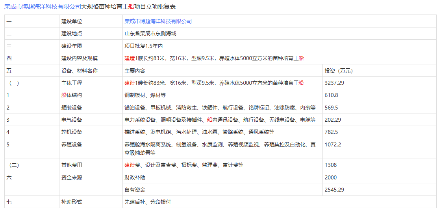
Task: Click the text 项目批复1.5年内
Action: coord(143,46)
